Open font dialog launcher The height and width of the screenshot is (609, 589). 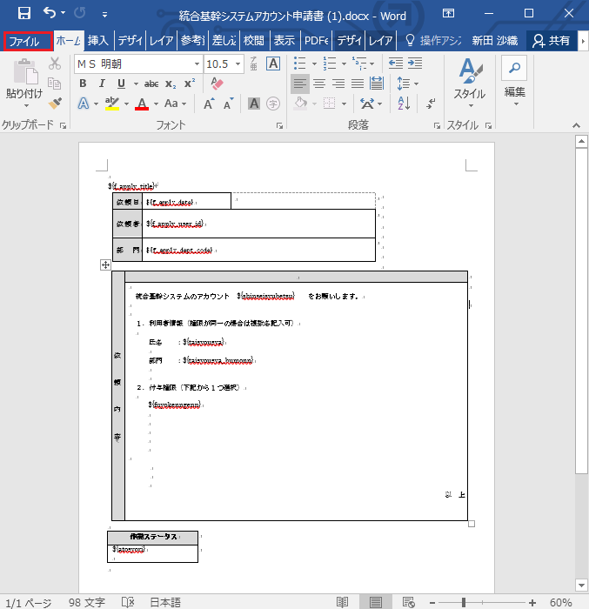coord(279,125)
